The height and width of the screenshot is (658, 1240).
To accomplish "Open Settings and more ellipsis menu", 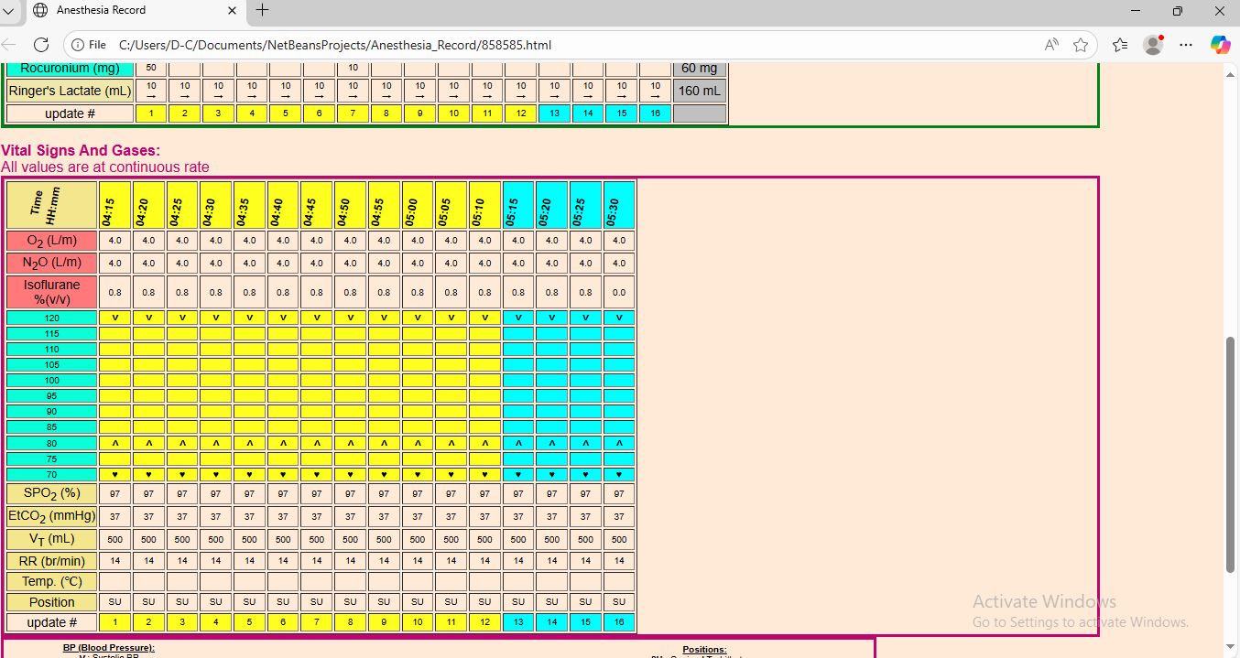I will tap(1186, 45).
